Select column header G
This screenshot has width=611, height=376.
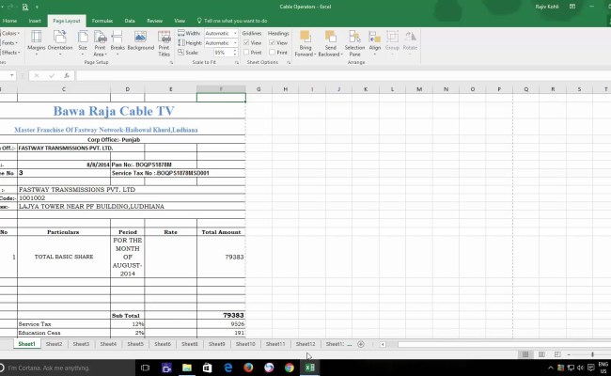[x=258, y=89]
